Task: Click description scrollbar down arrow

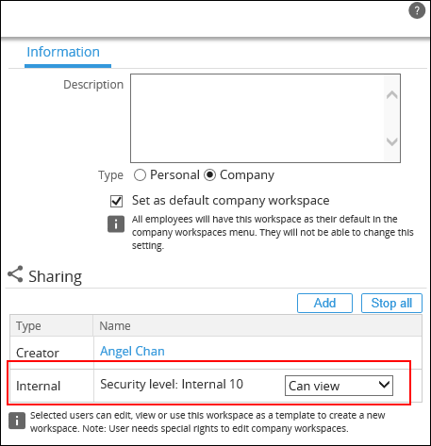Action: (391, 141)
